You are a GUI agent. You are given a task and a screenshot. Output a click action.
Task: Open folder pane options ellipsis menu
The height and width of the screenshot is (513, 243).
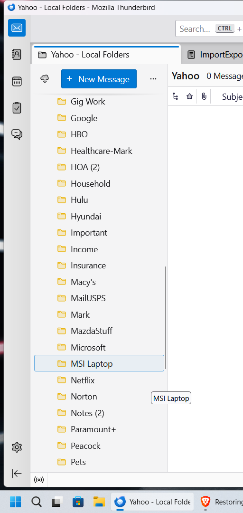click(153, 79)
